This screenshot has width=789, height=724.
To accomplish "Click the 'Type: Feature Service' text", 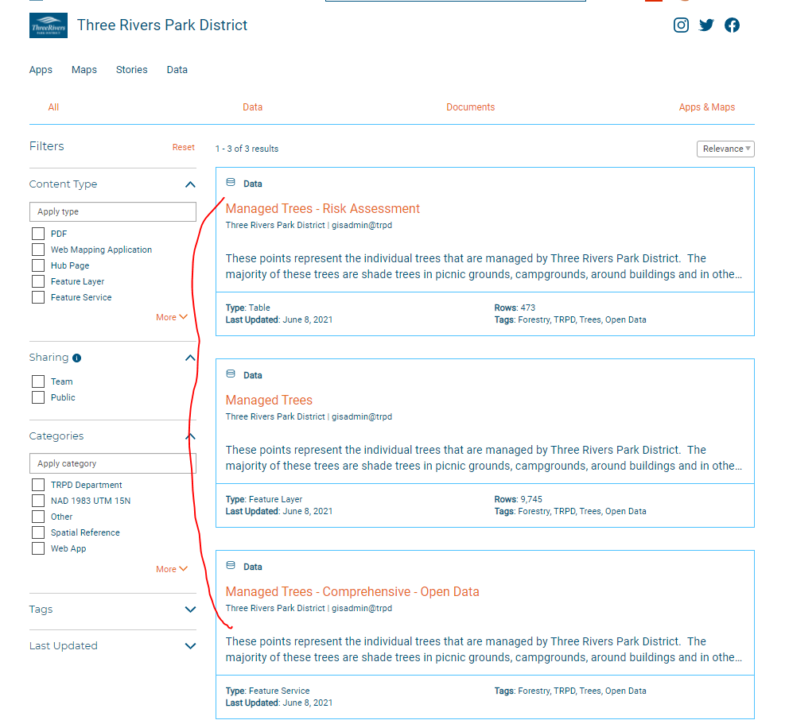I will 267,691.
